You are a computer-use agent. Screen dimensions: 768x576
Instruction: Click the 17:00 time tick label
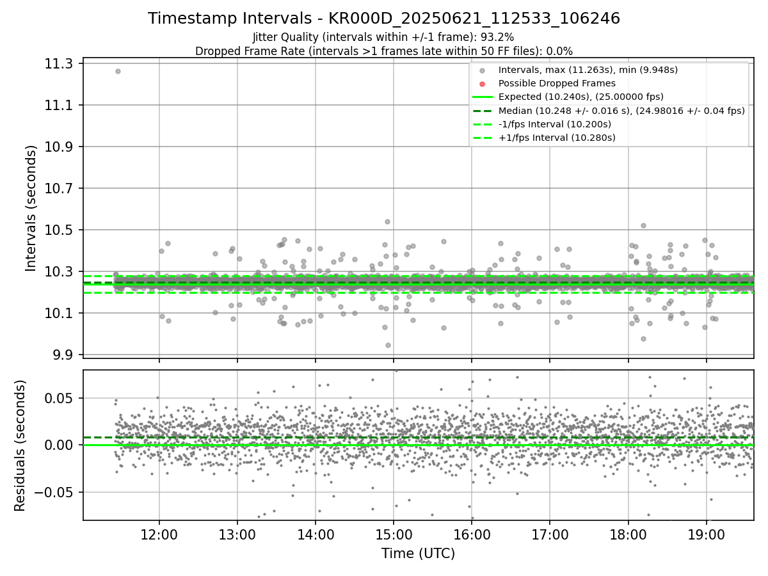tap(550, 534)
